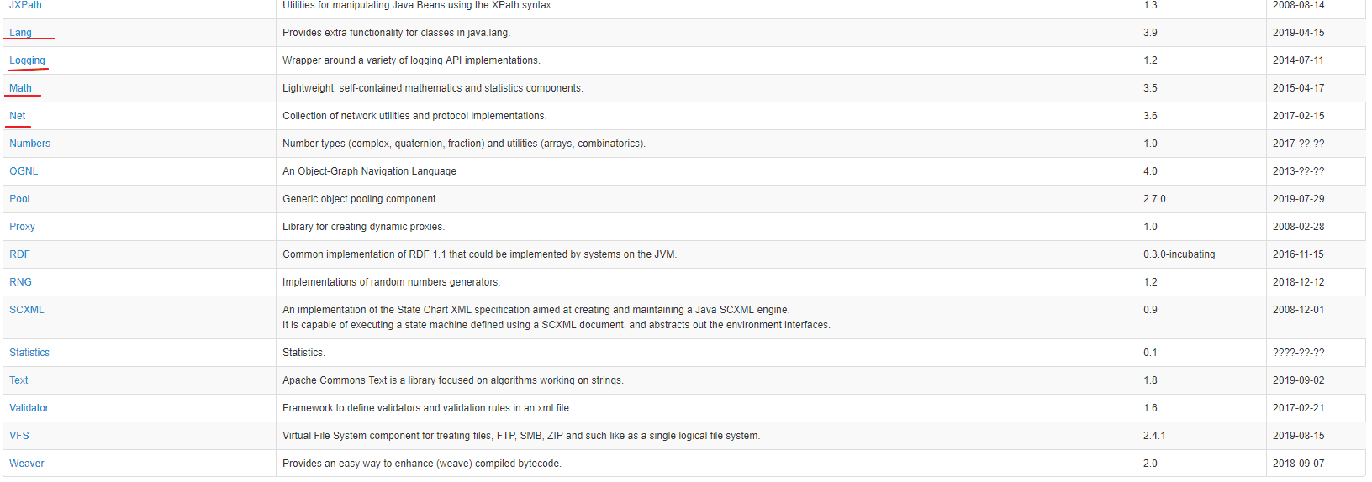Open the JXPath link in the top row
The image size is (1372, 482).
tap(25, 5)
